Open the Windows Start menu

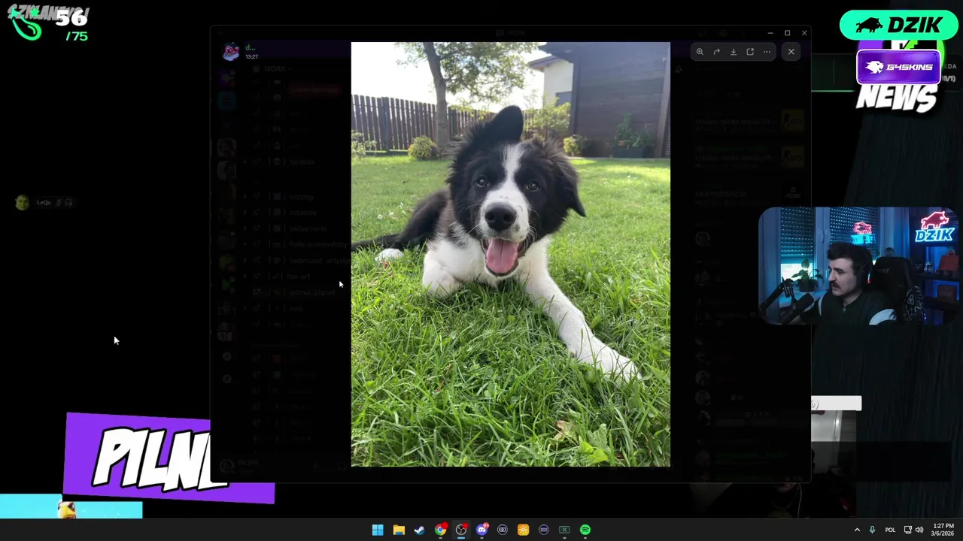tap(378, 530)
